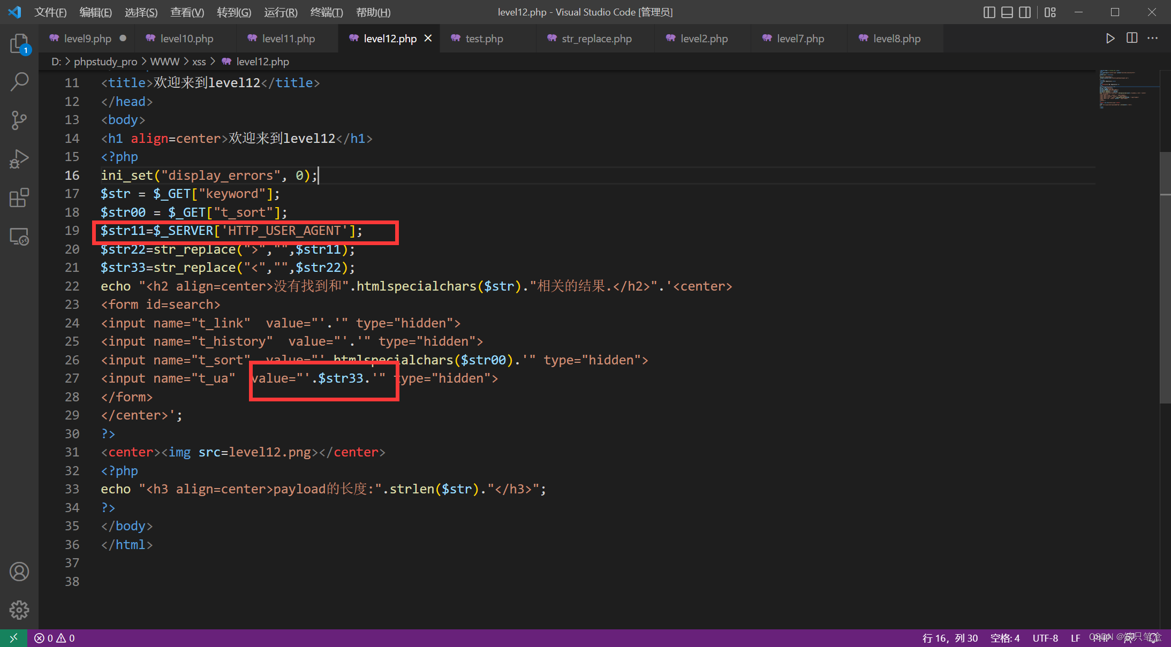Open the 终端(T) menu

327,12
